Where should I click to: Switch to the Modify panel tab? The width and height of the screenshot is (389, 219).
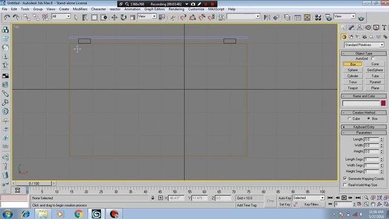click(x=351, y=27)
